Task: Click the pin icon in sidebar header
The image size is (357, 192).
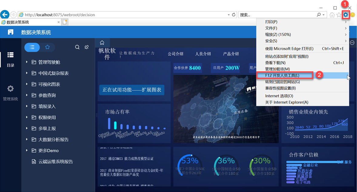Action: tap(87, 47)
